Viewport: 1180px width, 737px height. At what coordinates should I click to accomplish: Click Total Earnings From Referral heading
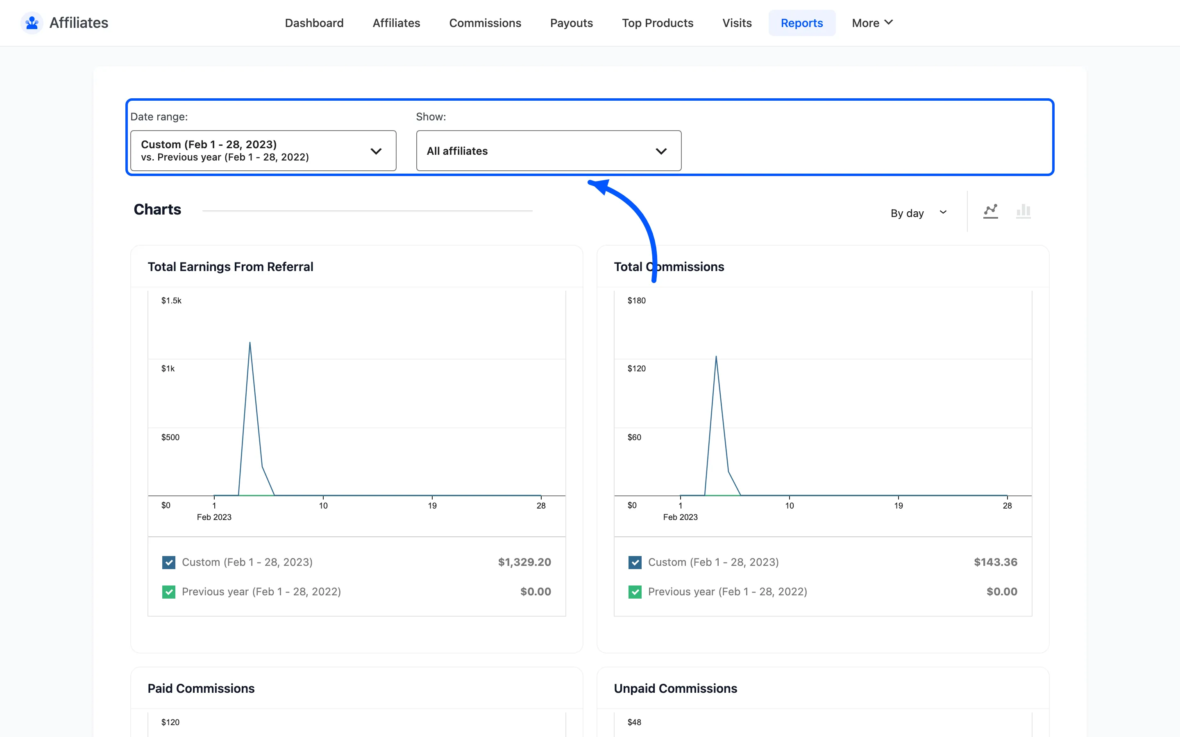click(230, 267)
